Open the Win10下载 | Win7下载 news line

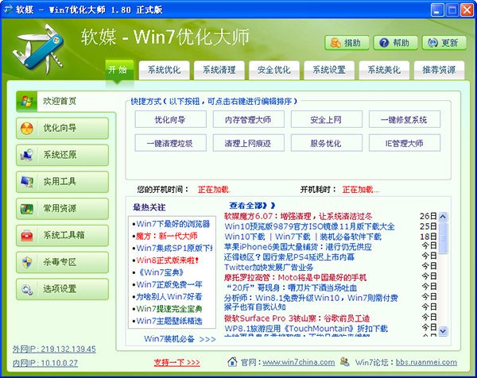pyautogui.click(x=303, y=237)
